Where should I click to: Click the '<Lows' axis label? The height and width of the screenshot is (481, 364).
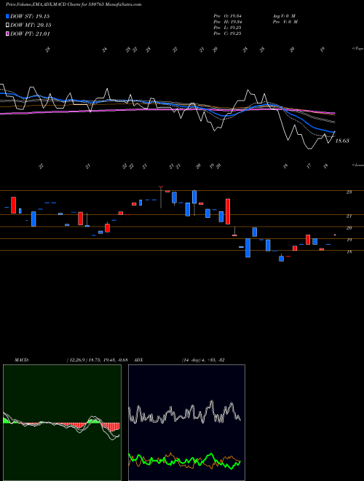coord(357,165)
